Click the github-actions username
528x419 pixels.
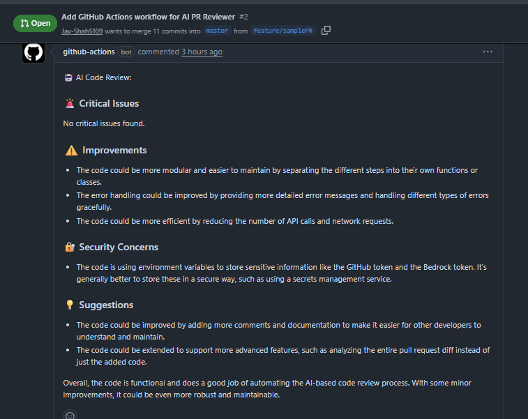point(89,52)
